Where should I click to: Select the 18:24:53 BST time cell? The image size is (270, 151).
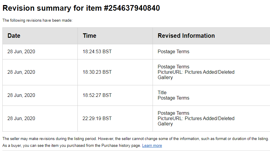(x=97, y=52)
